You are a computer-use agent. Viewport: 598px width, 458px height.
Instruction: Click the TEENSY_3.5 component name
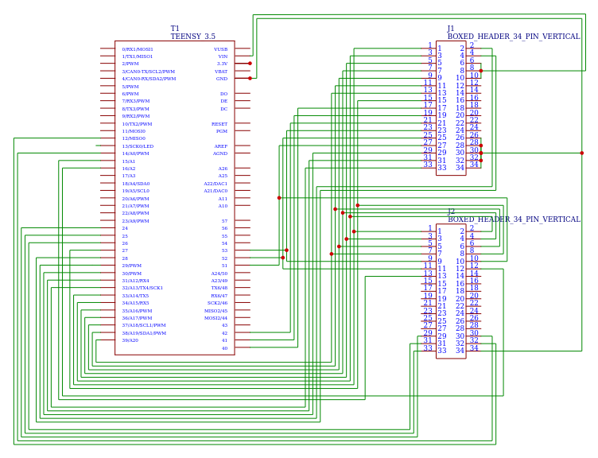[192, 37]
